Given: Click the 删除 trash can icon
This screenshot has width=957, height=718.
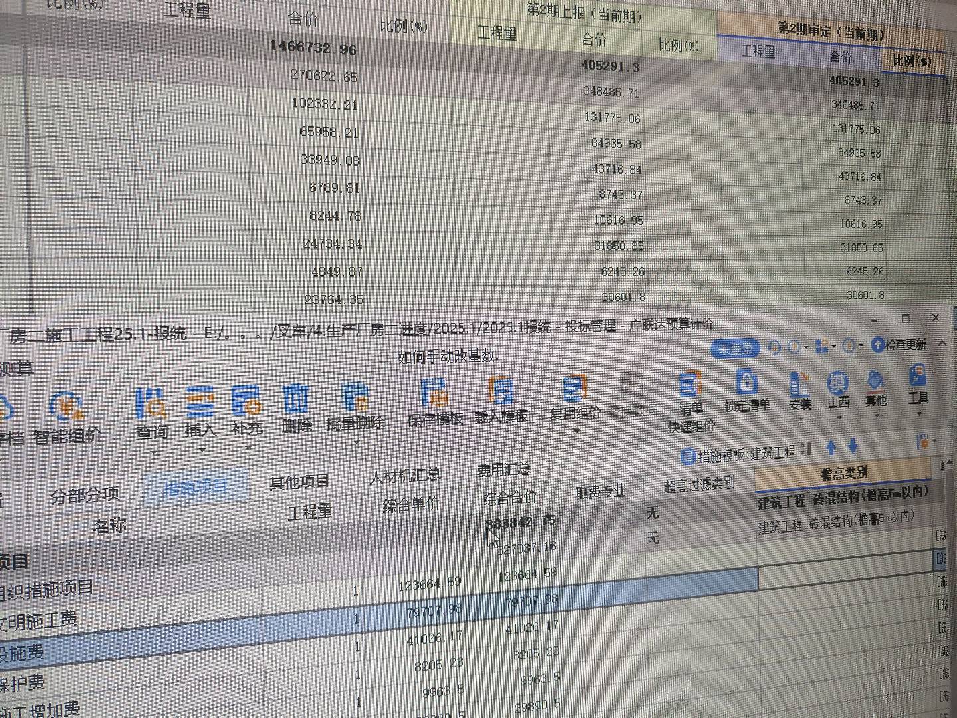Looking at the screenshot, I should 296,399.
